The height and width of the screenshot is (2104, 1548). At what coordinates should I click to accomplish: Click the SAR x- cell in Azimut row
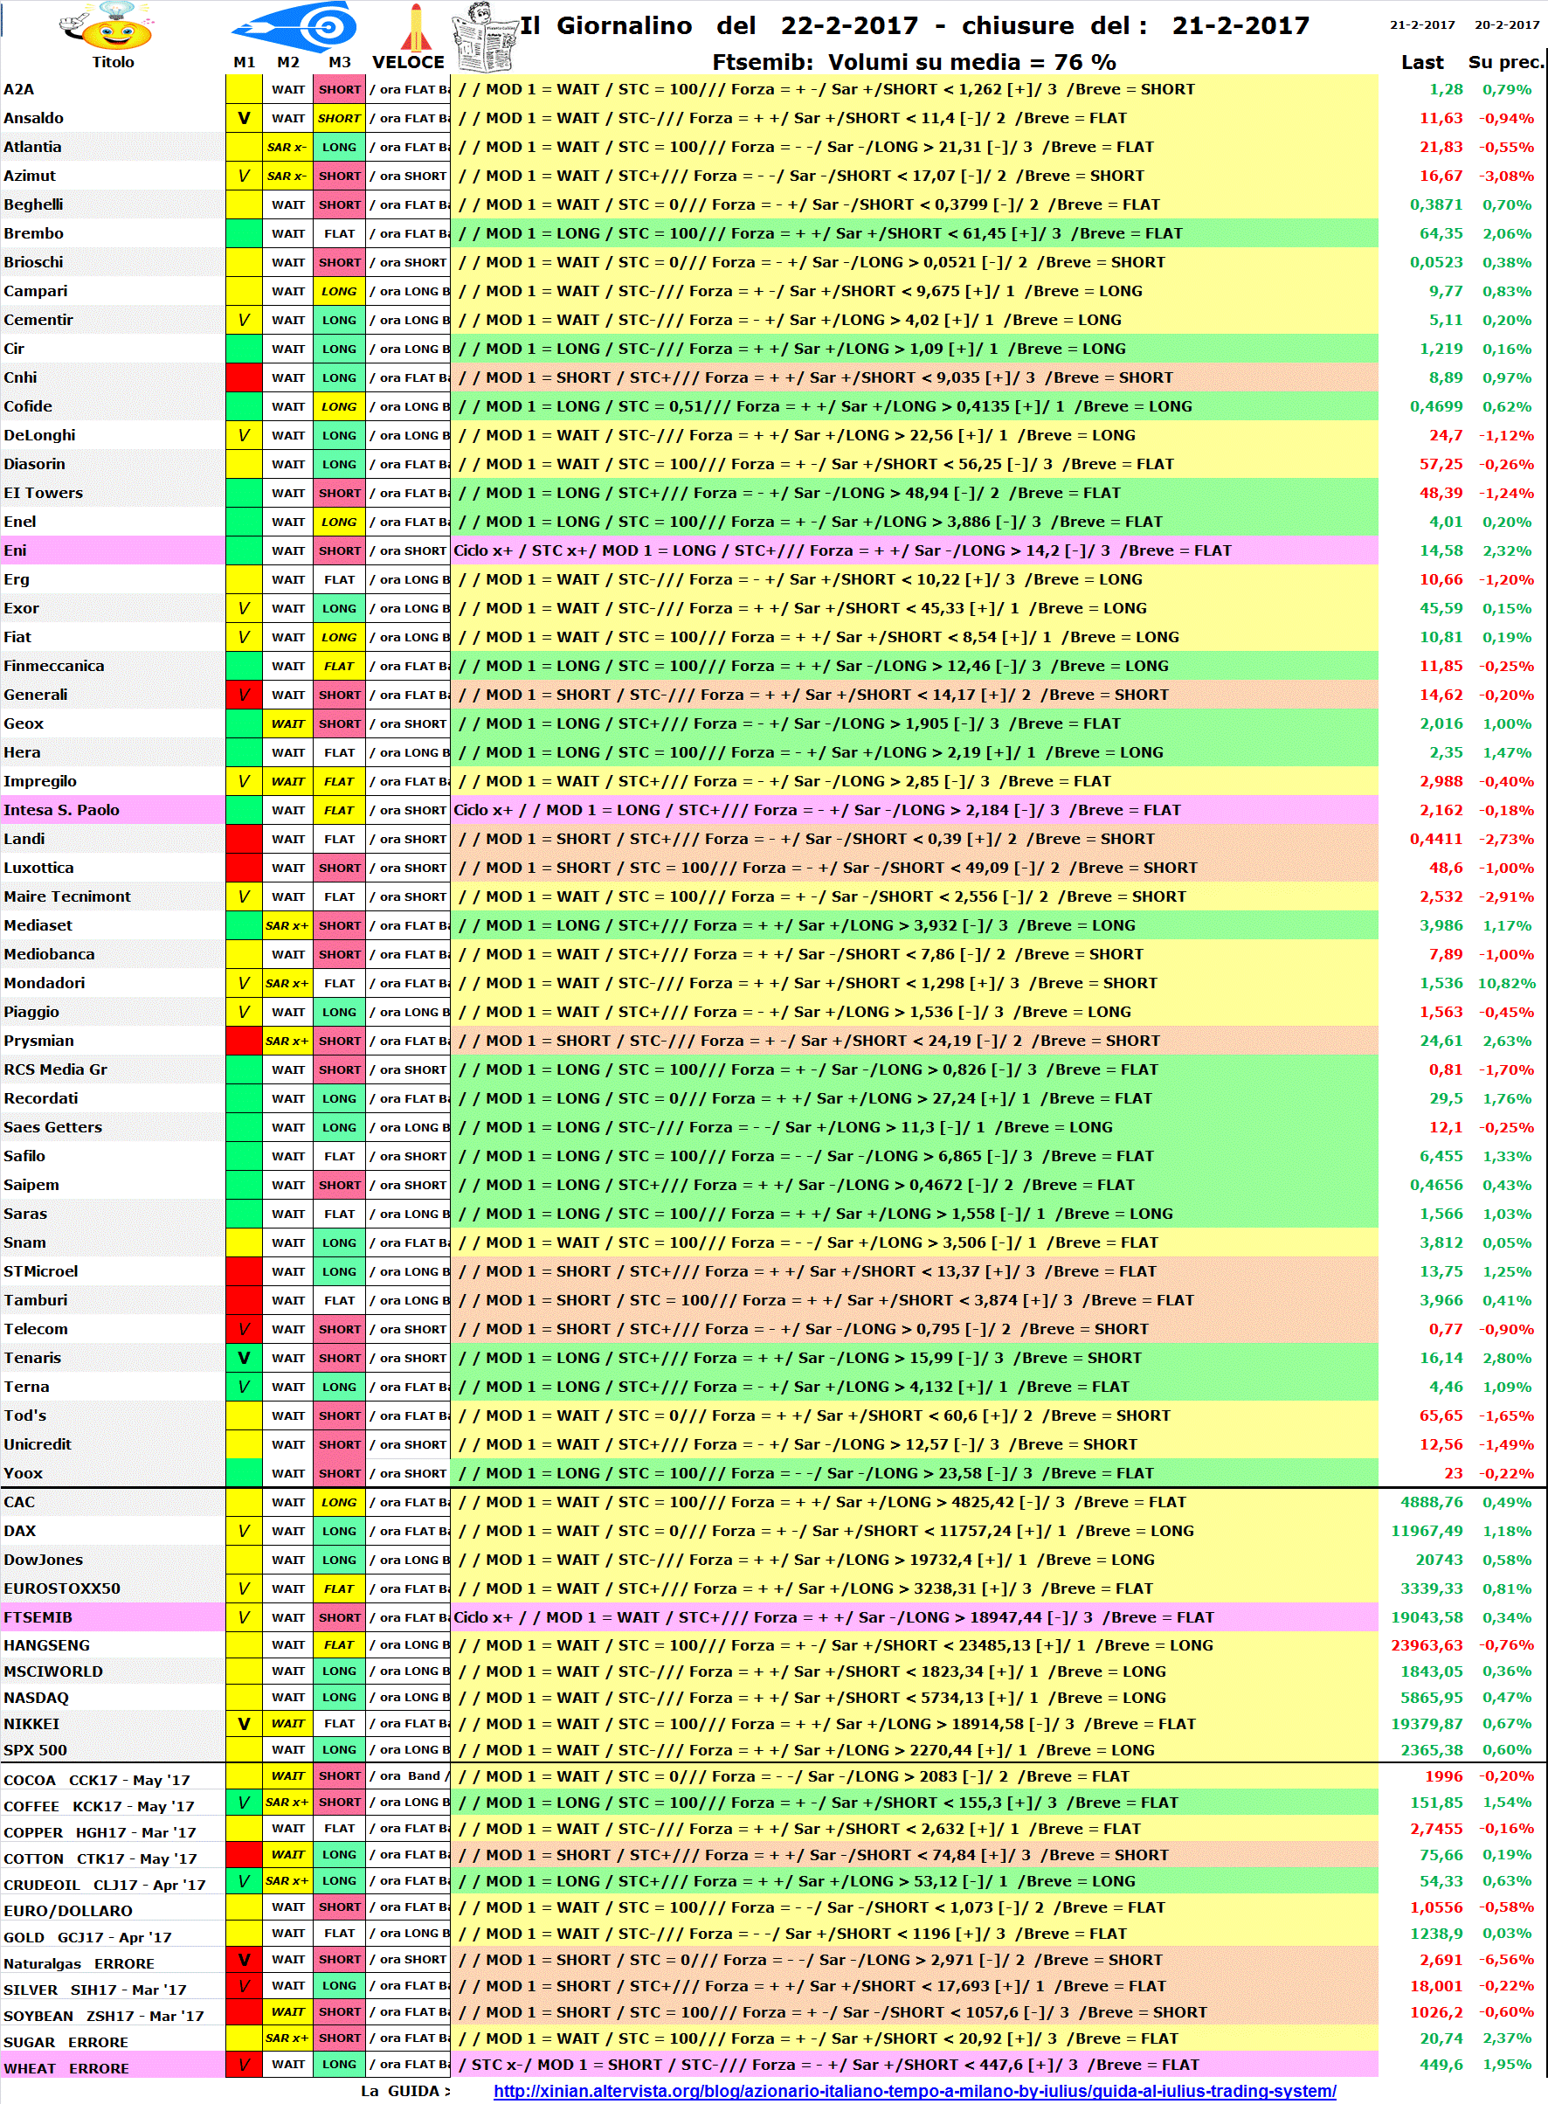click(287, 176)
